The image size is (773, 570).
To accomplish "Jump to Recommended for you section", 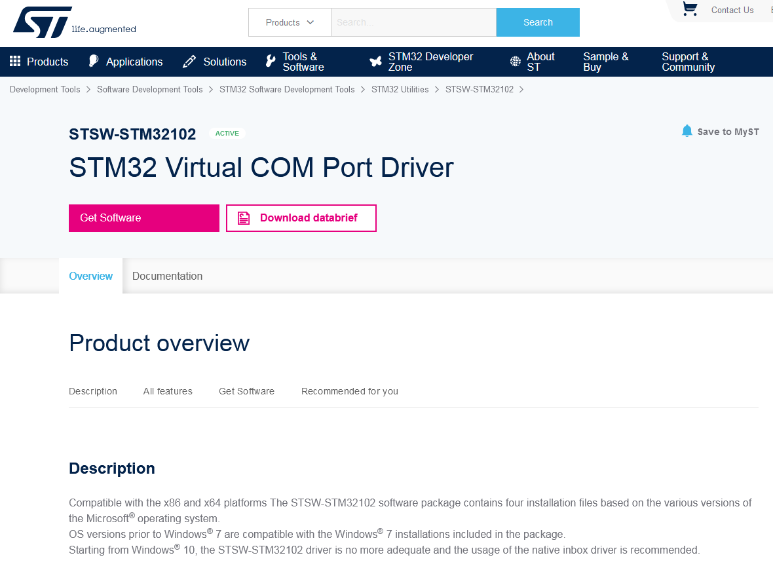I will point(350,391).
